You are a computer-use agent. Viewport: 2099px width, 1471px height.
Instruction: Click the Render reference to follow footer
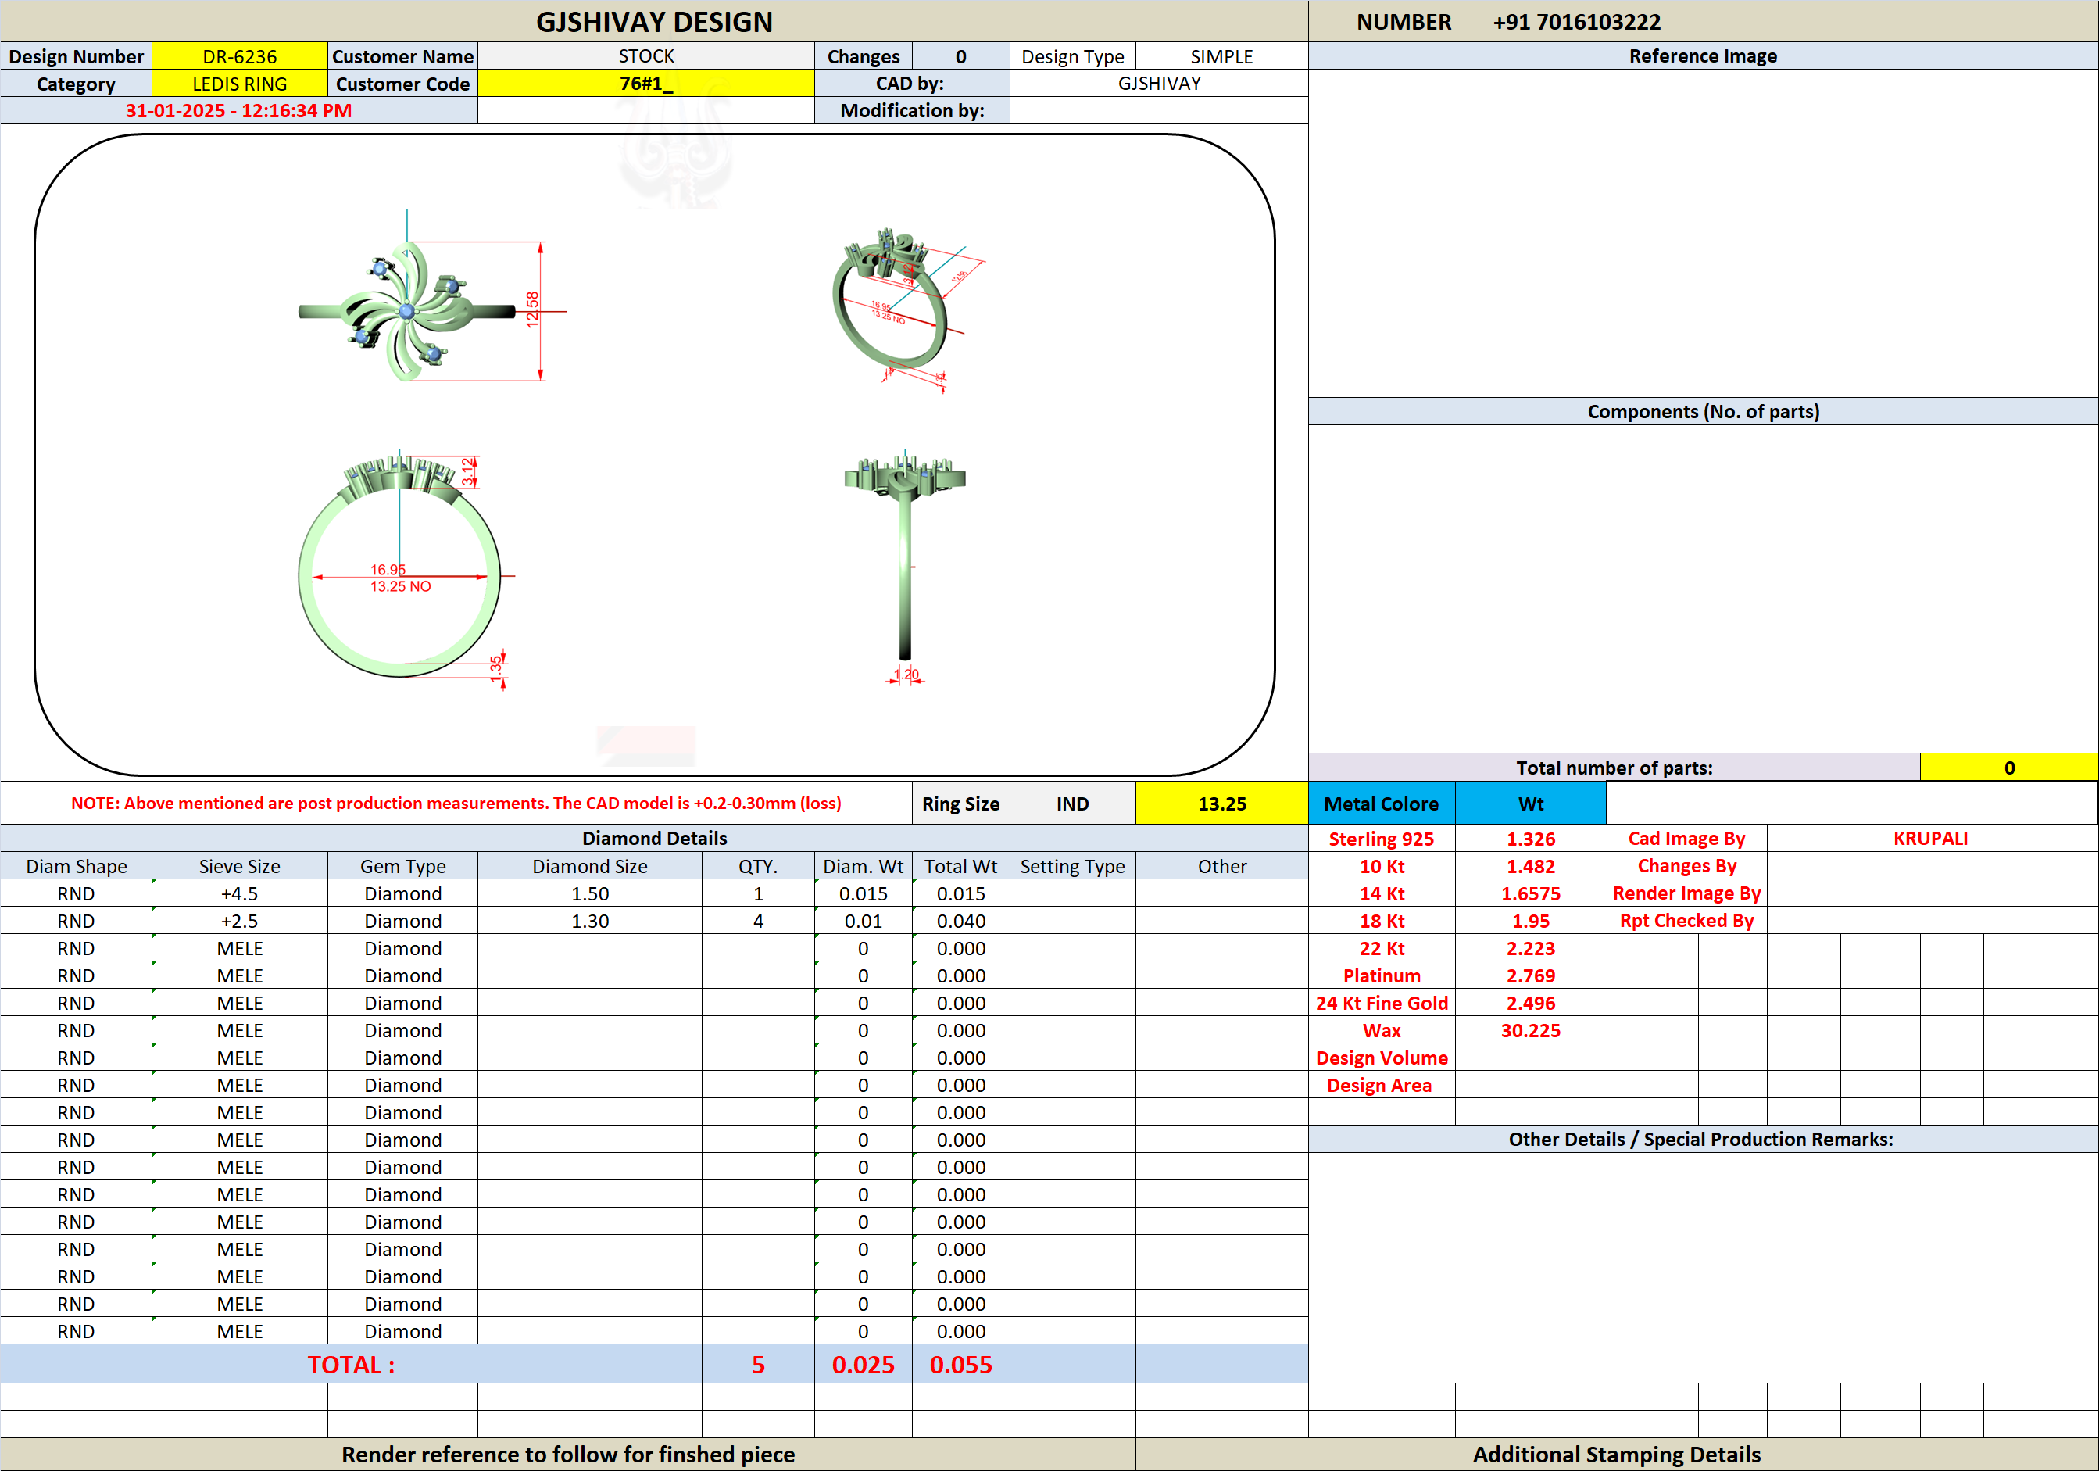click(567, 1454)
